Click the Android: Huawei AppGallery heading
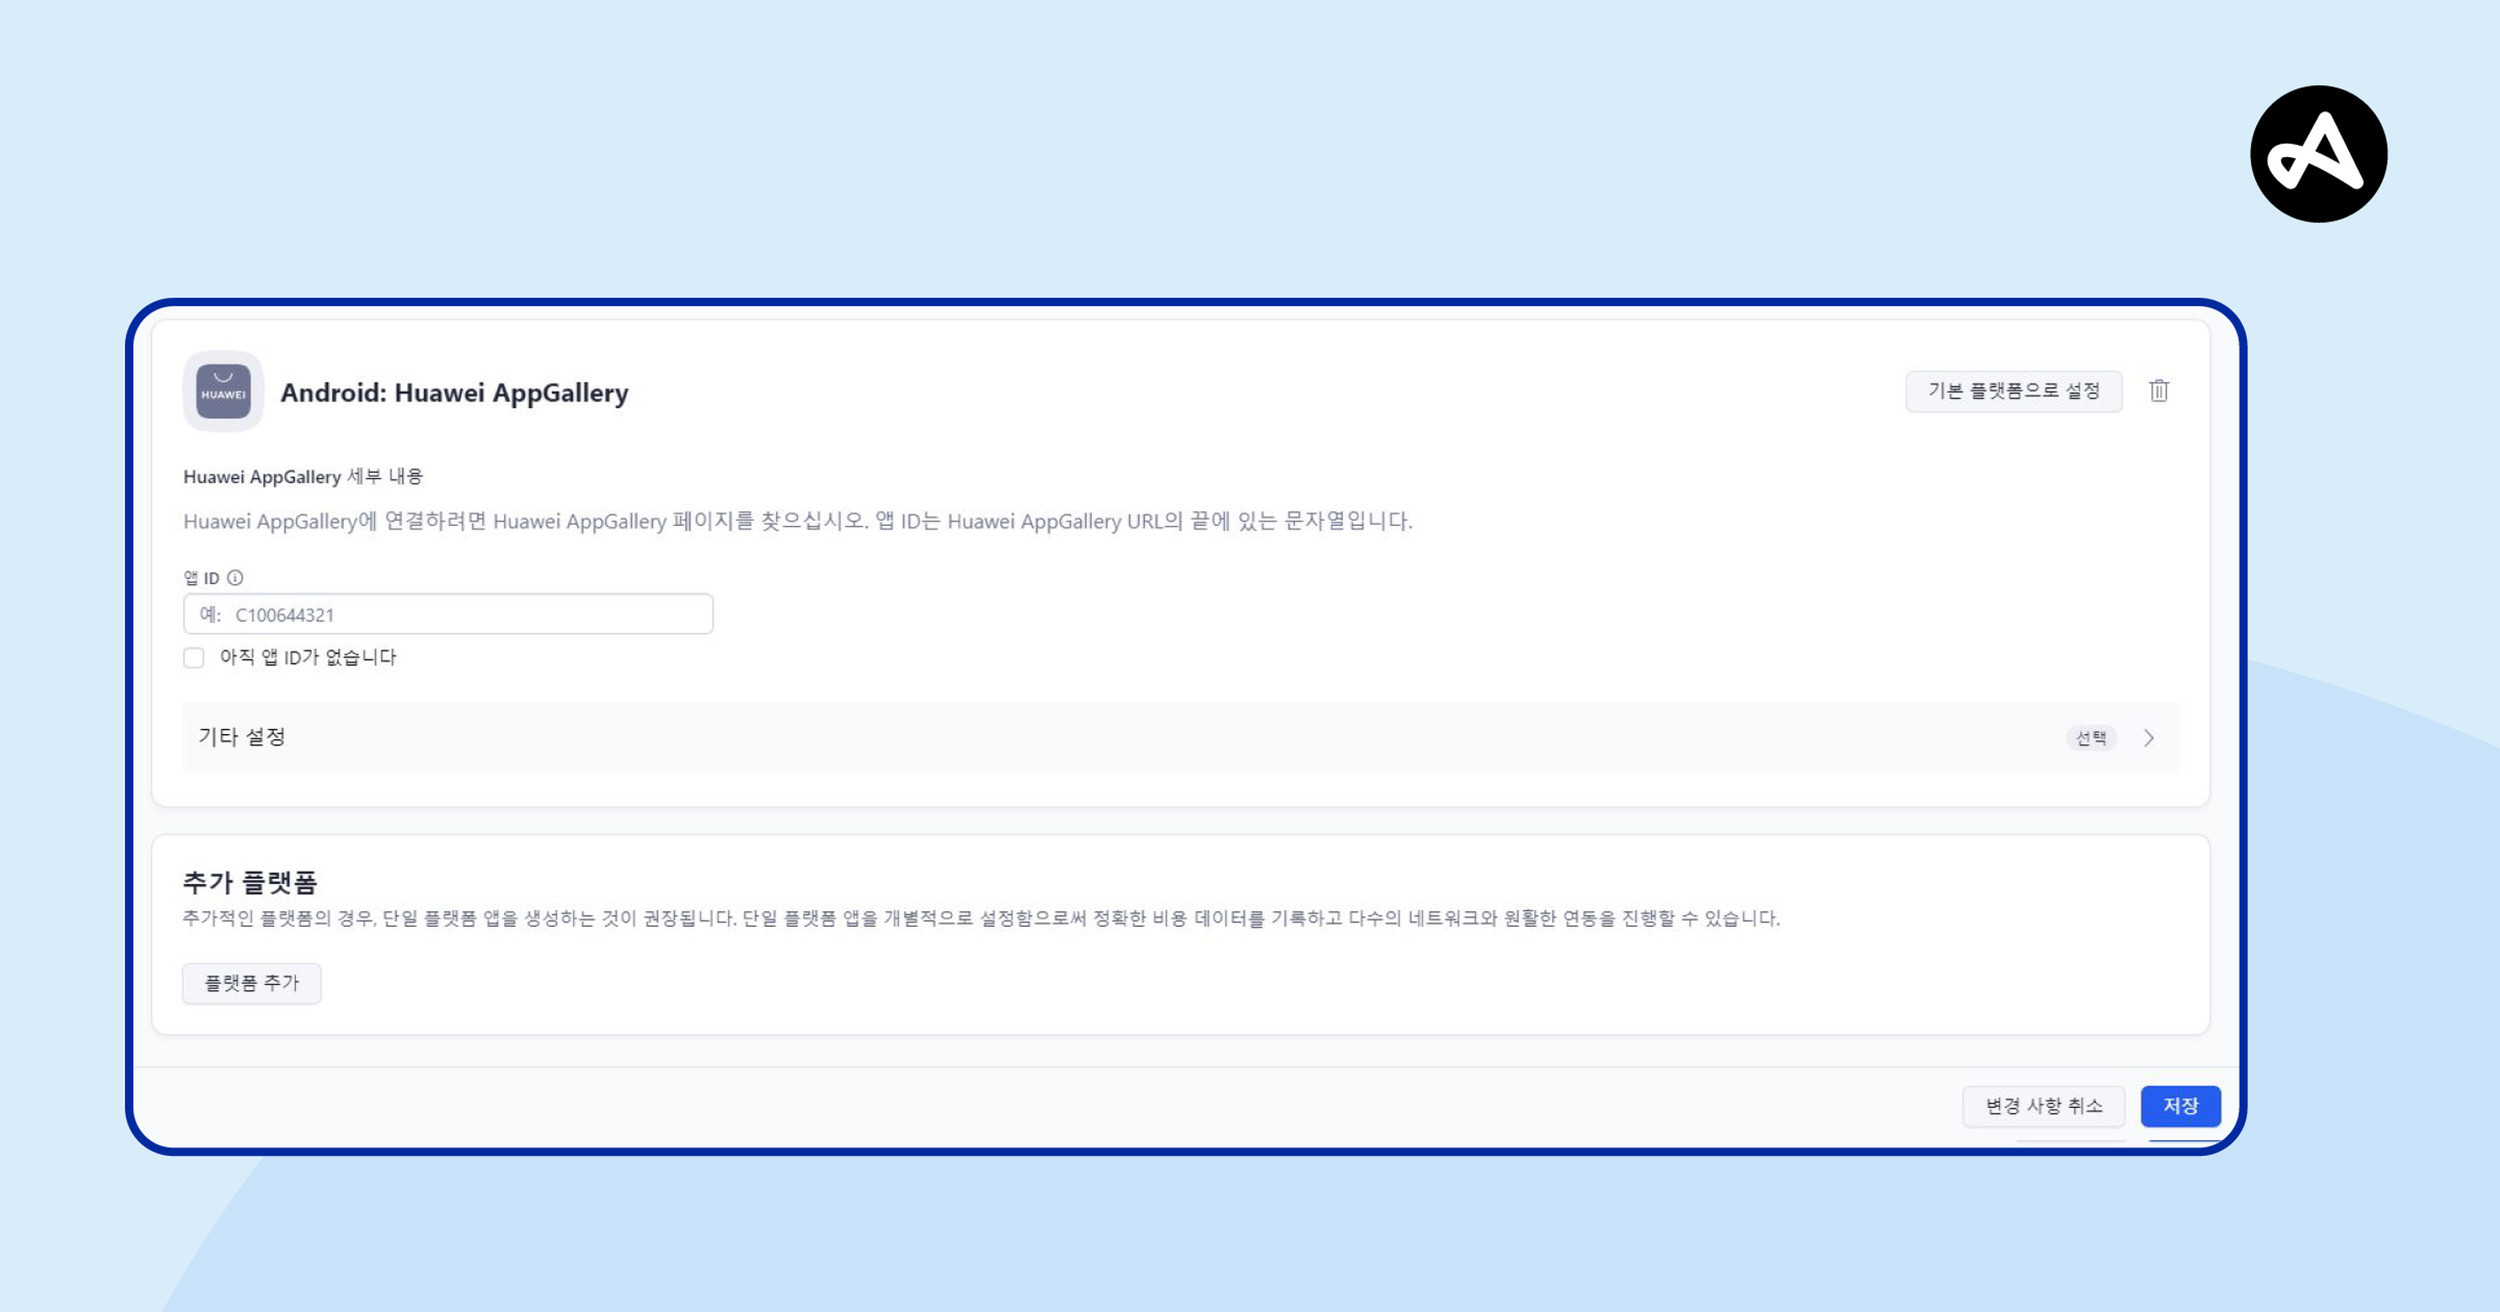Viewport: 2500px width, 1312px height. [x=454, y=393]
